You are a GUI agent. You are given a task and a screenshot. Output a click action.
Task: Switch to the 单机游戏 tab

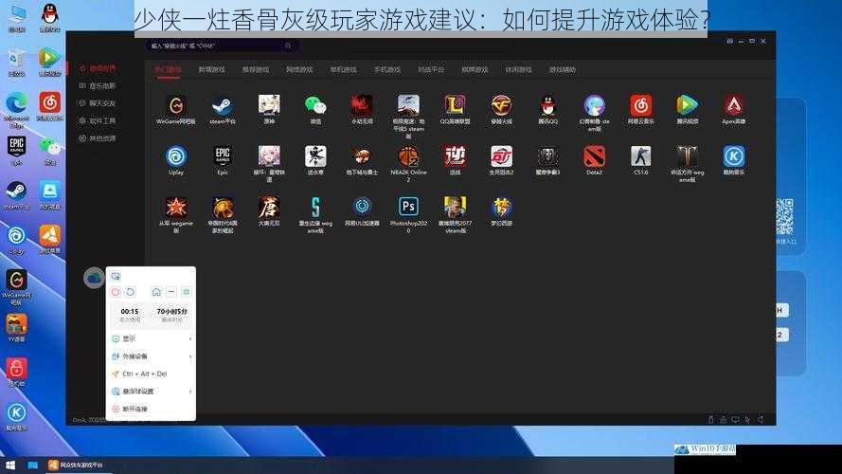(x=343, y=70)
